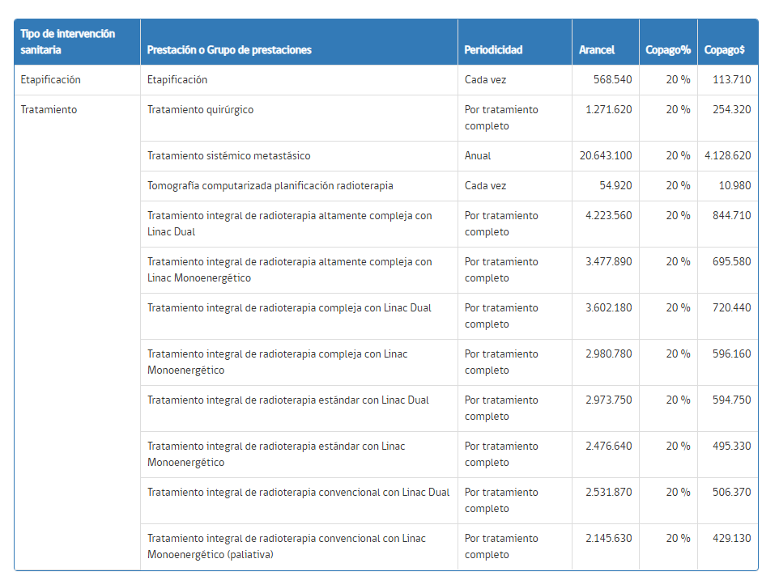Select "Tomografía computarizada planificación radioterapia" cell
Viewport: 779px width, 580px height.
click(x=270, y=186)
